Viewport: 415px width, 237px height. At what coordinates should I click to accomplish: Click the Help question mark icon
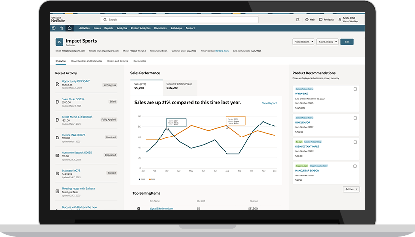point(307,20)
